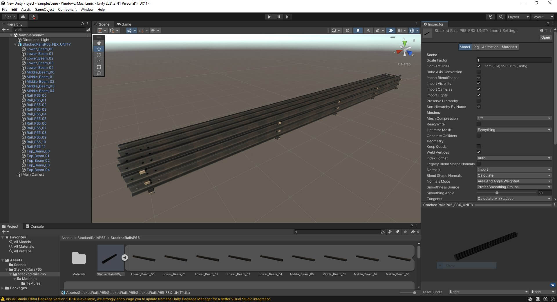The image size is (557, 302).
Task: Click the orientation gizmo in the scene view
Action: click(x=404, y=49)
